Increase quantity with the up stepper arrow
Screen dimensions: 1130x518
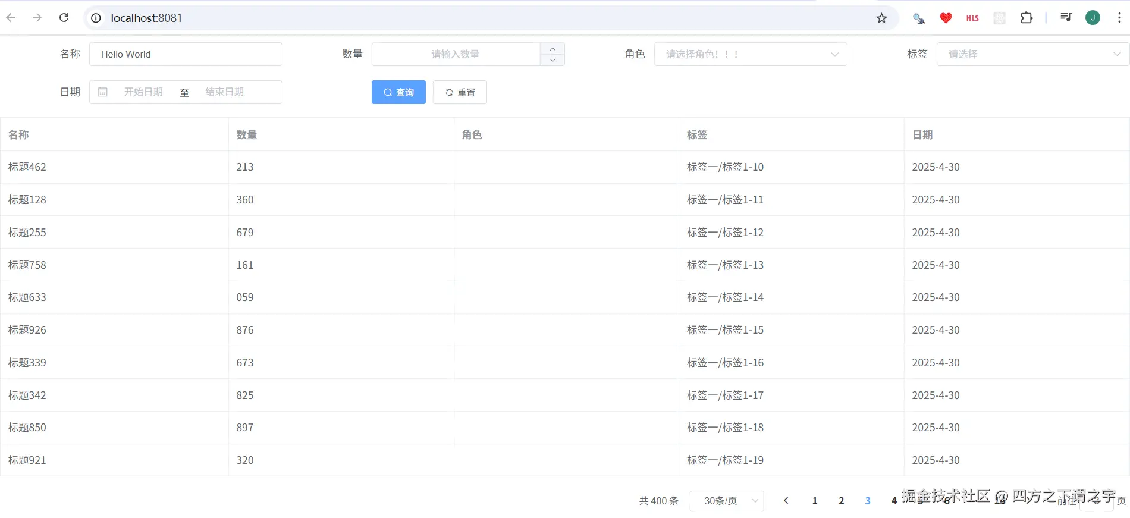(553, 49)
